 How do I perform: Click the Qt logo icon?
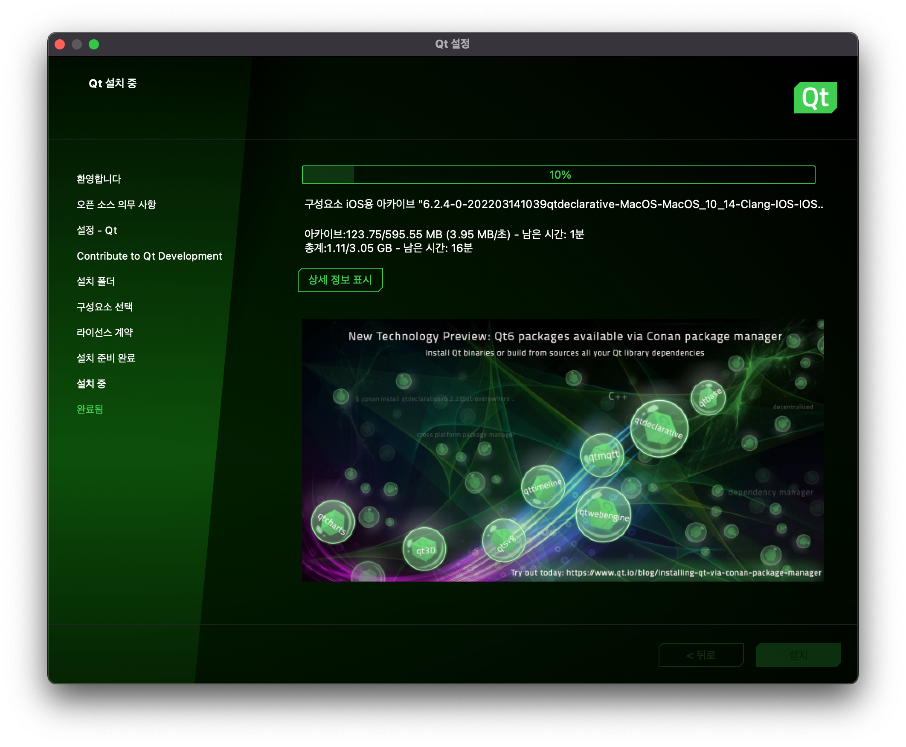pyautogui.click(x=815, y=98)
